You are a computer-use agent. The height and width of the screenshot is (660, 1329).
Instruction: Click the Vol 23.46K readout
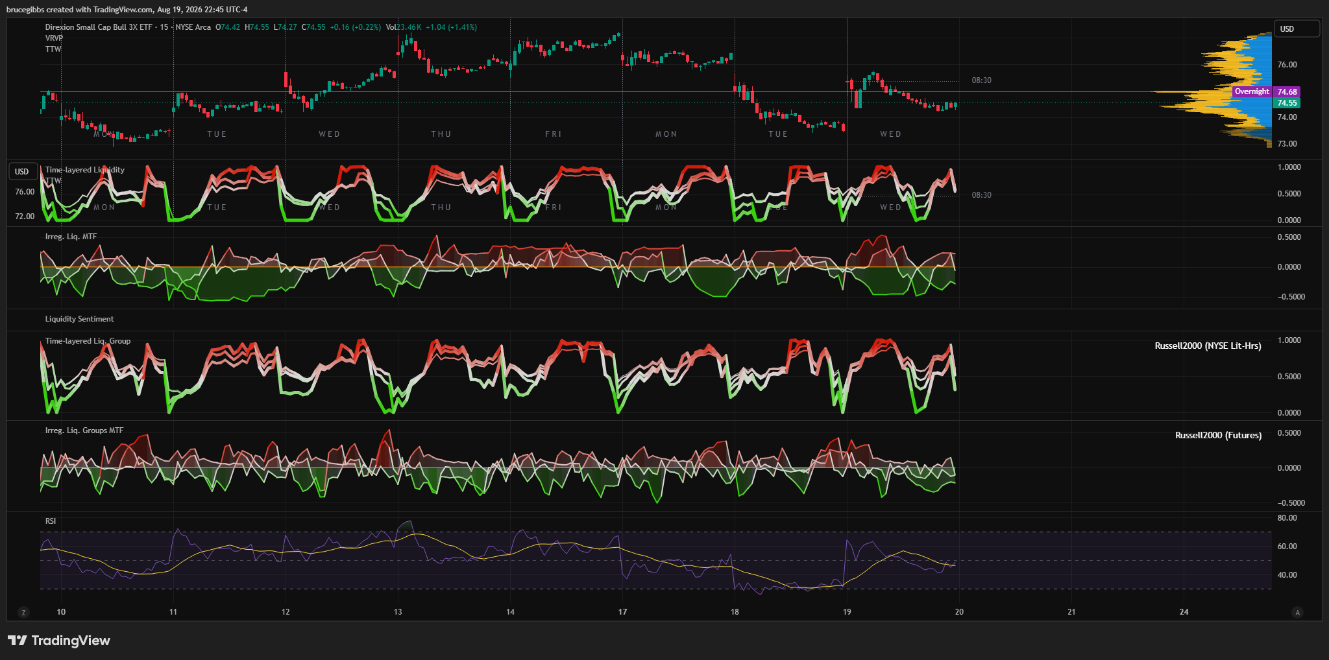click(404, 27)
